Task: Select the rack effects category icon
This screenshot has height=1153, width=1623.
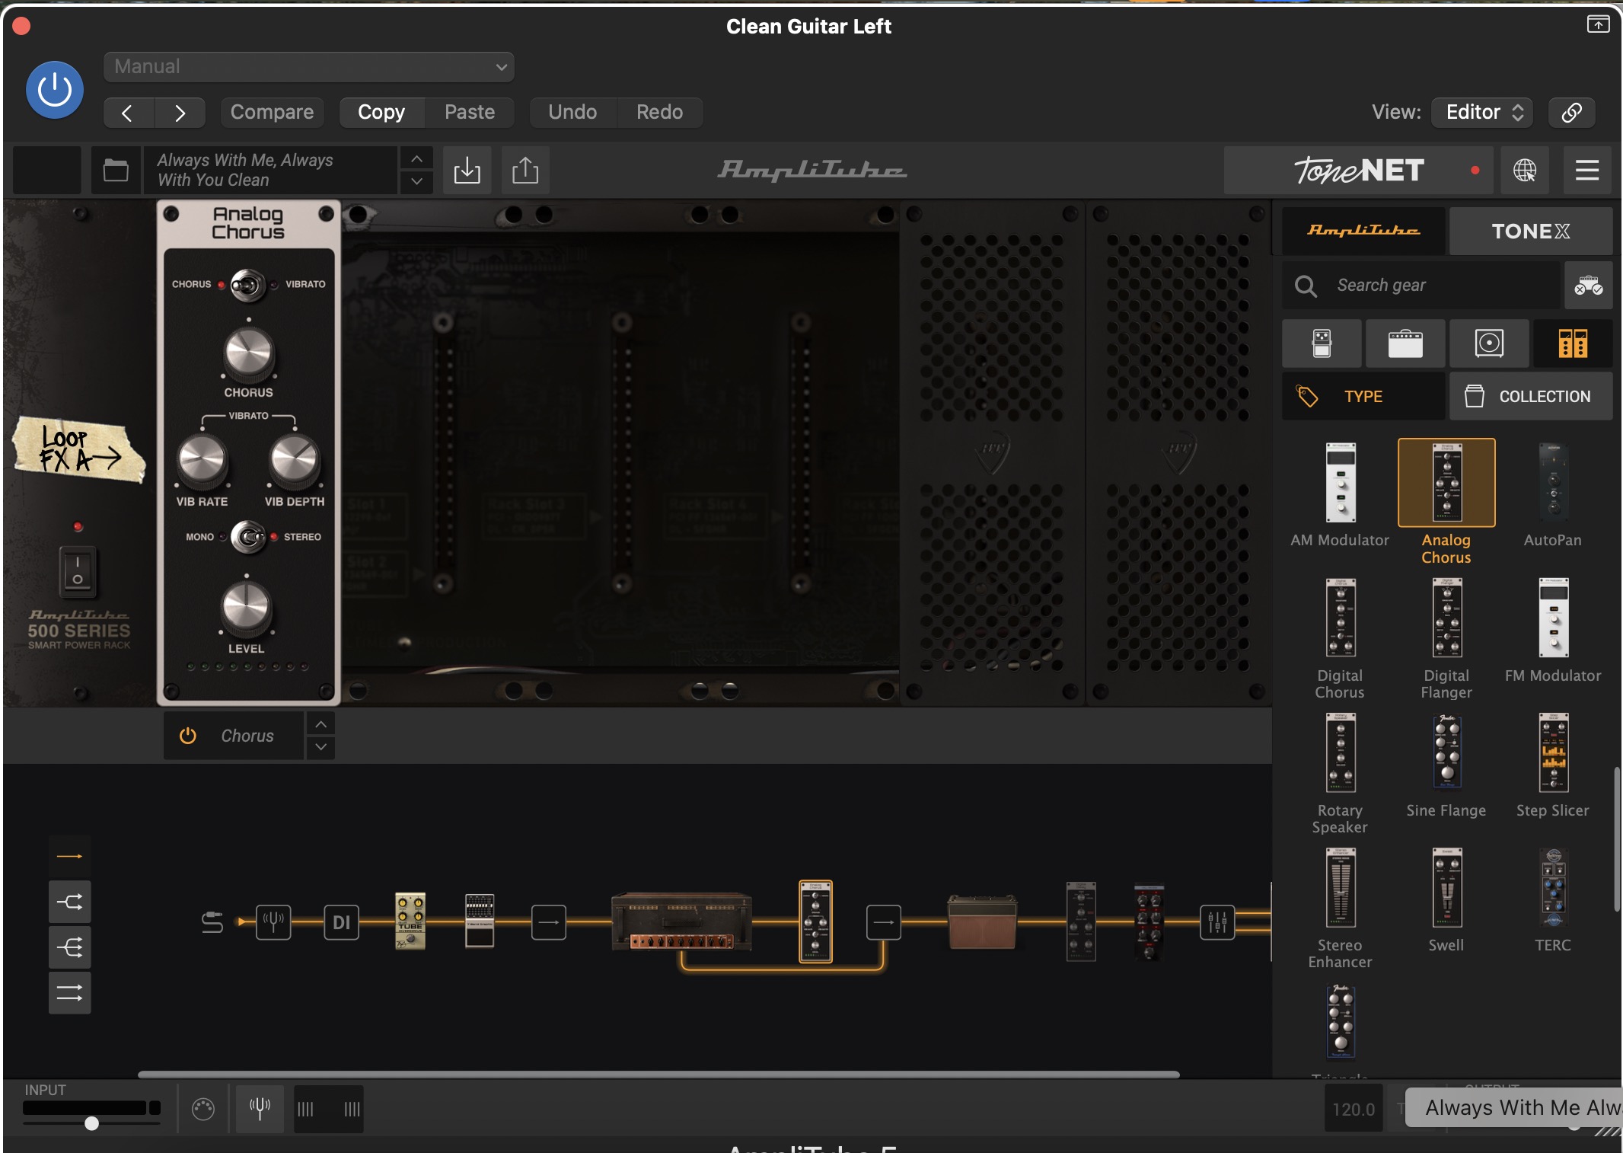Action: coord(1573,343)
